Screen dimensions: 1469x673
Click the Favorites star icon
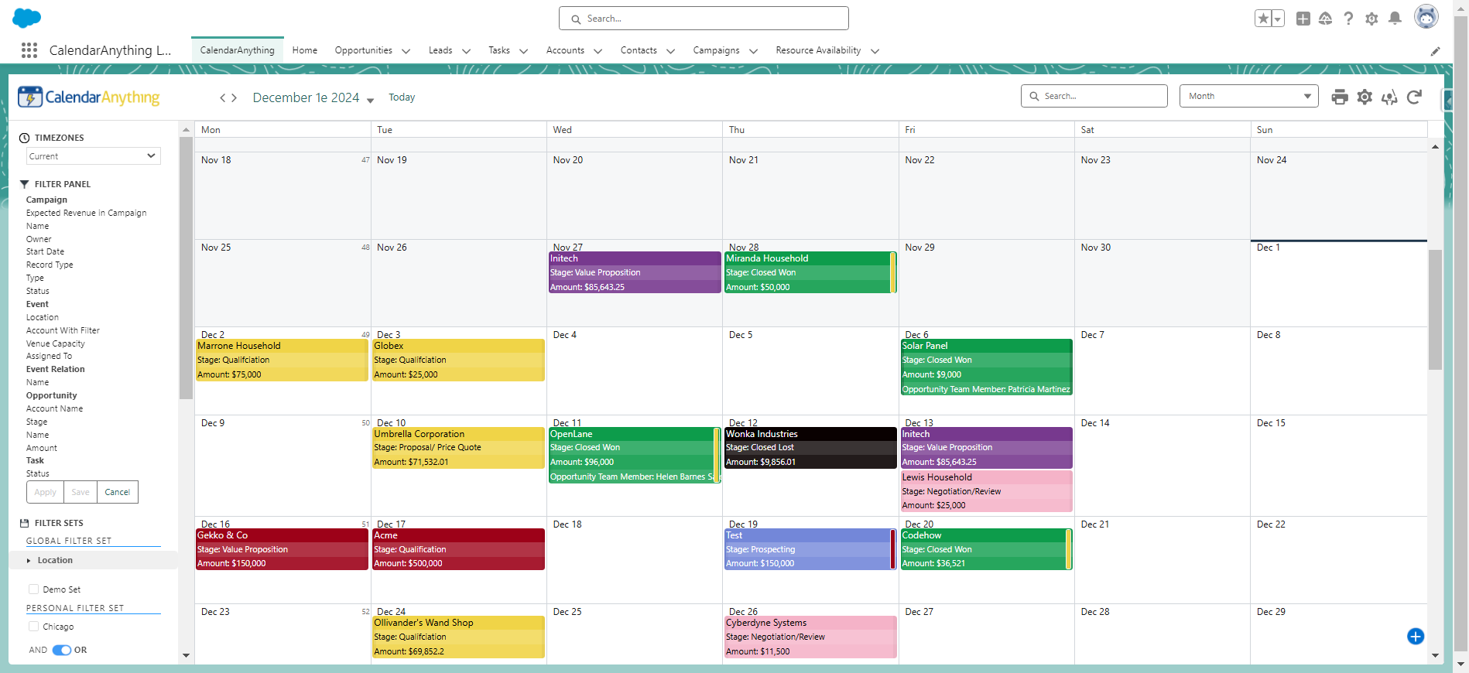[x=1263, y=19]
